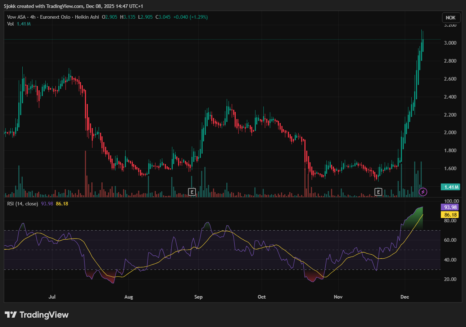
Task: Select the Vow ASA symbol title
Action: (17, 17)
